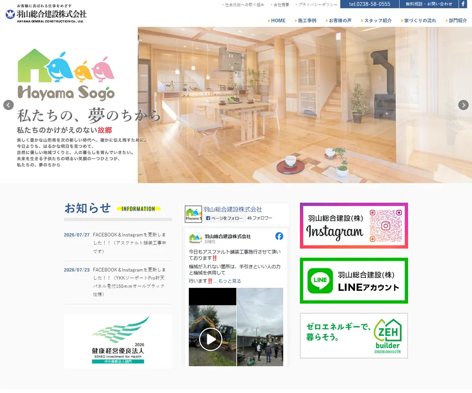This screenshot has height=393, width=472.
Task: Click the interior room hero image
Action: tap(305, 105)
